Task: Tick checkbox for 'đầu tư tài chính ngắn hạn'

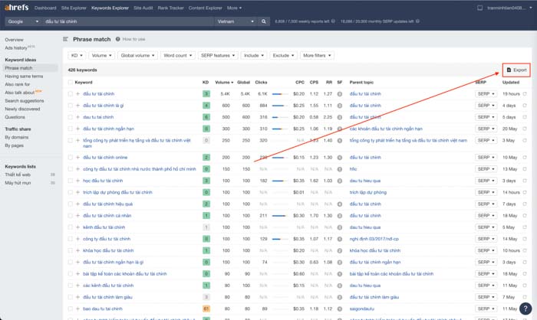Action: (x=71, y=129)
